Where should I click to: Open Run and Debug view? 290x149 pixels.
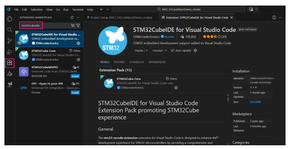(x=10, y=52)
